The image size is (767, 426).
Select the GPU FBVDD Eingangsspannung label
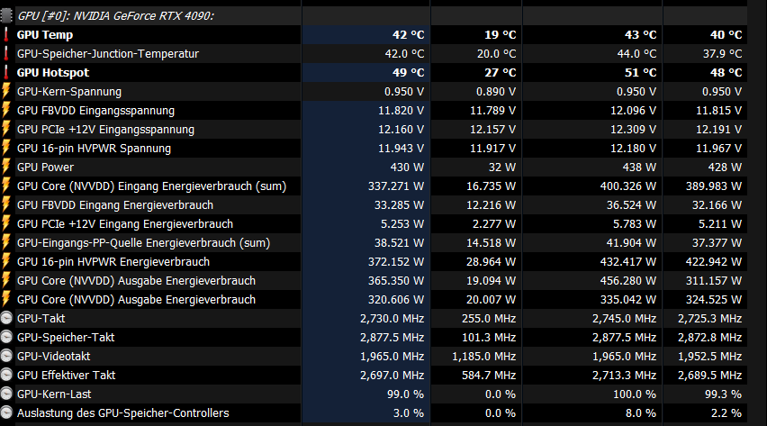[x=95, y=111]
